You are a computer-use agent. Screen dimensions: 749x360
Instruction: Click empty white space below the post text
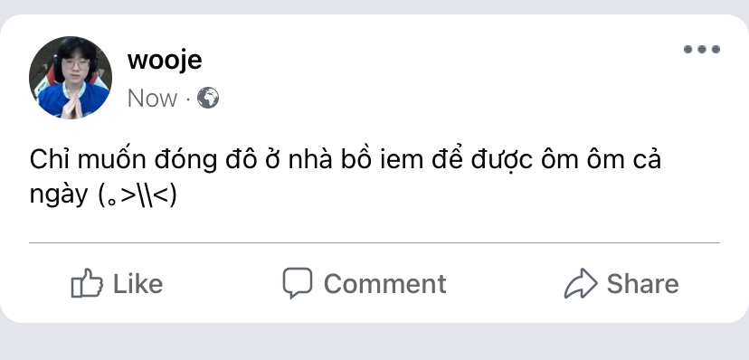tap(374, 224)
